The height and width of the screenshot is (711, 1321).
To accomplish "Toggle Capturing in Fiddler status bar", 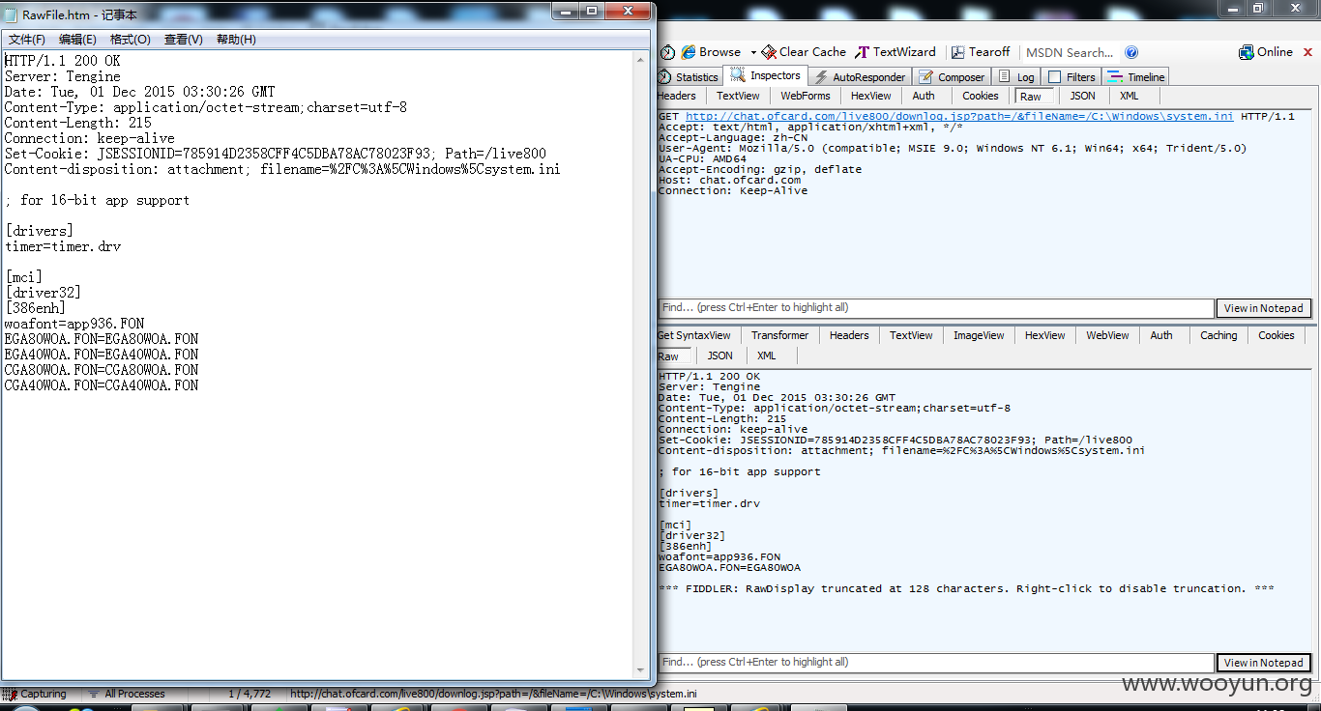I will pos(35,694).
